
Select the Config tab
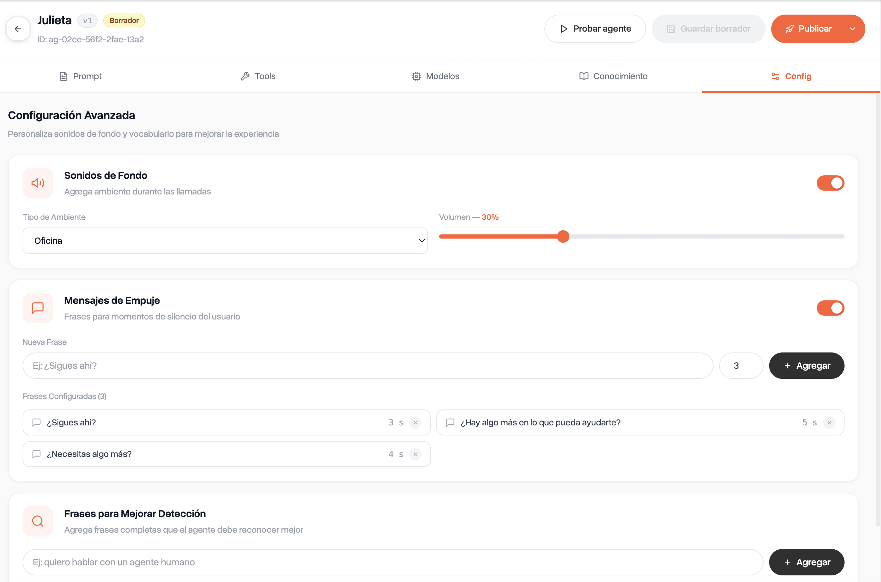[791, 76]
